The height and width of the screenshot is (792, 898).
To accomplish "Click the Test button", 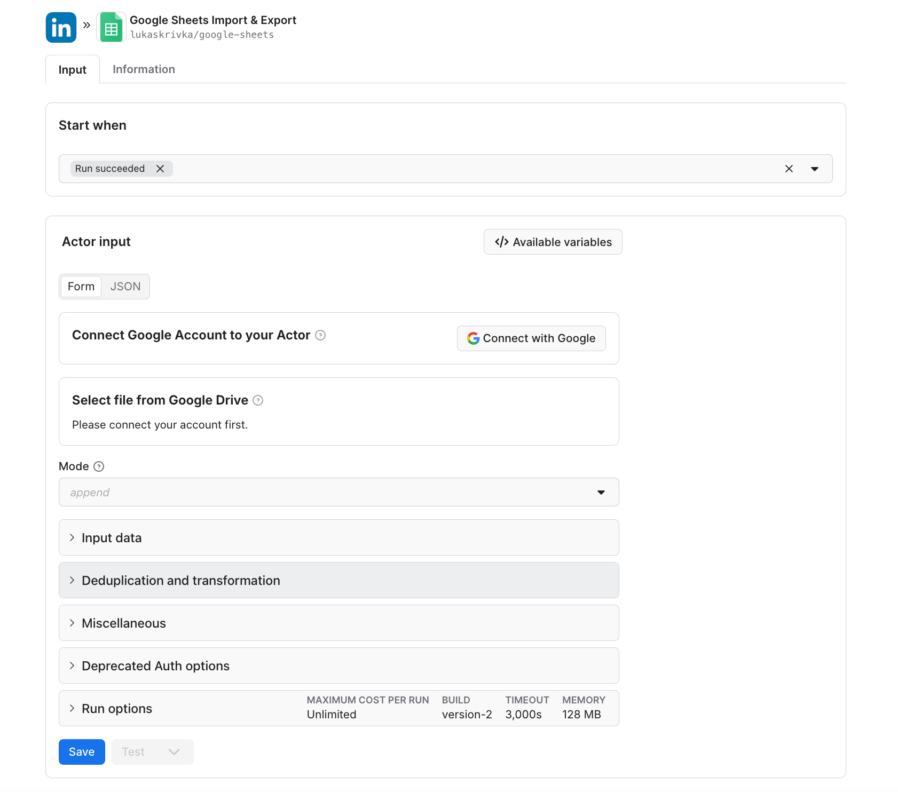I will 133,752.
